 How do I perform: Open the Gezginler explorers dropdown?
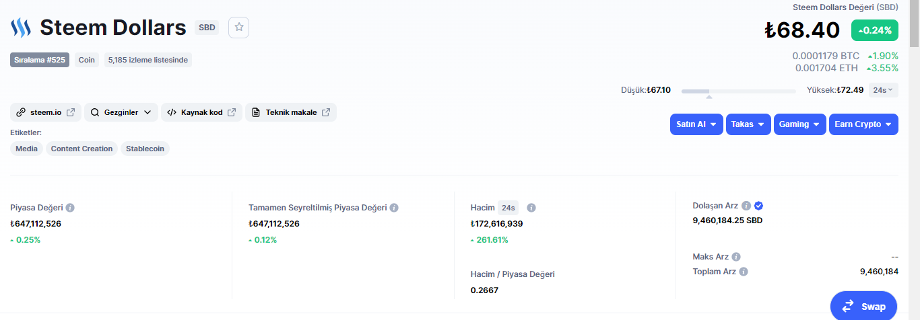[x=121, y=112]
